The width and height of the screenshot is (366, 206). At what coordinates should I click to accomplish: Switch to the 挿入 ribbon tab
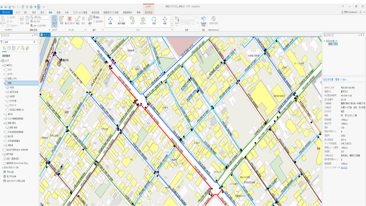(x=26, y=12)
